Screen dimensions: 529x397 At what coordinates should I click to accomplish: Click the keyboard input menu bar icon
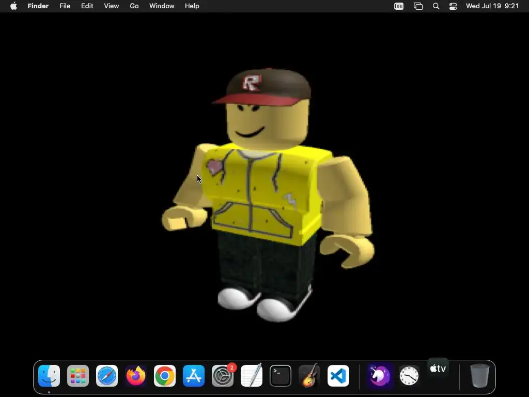(x=399, y=6)
